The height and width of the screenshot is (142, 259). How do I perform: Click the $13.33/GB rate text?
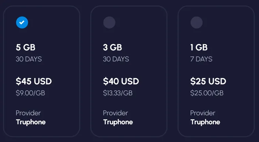(x=118, y=93)
